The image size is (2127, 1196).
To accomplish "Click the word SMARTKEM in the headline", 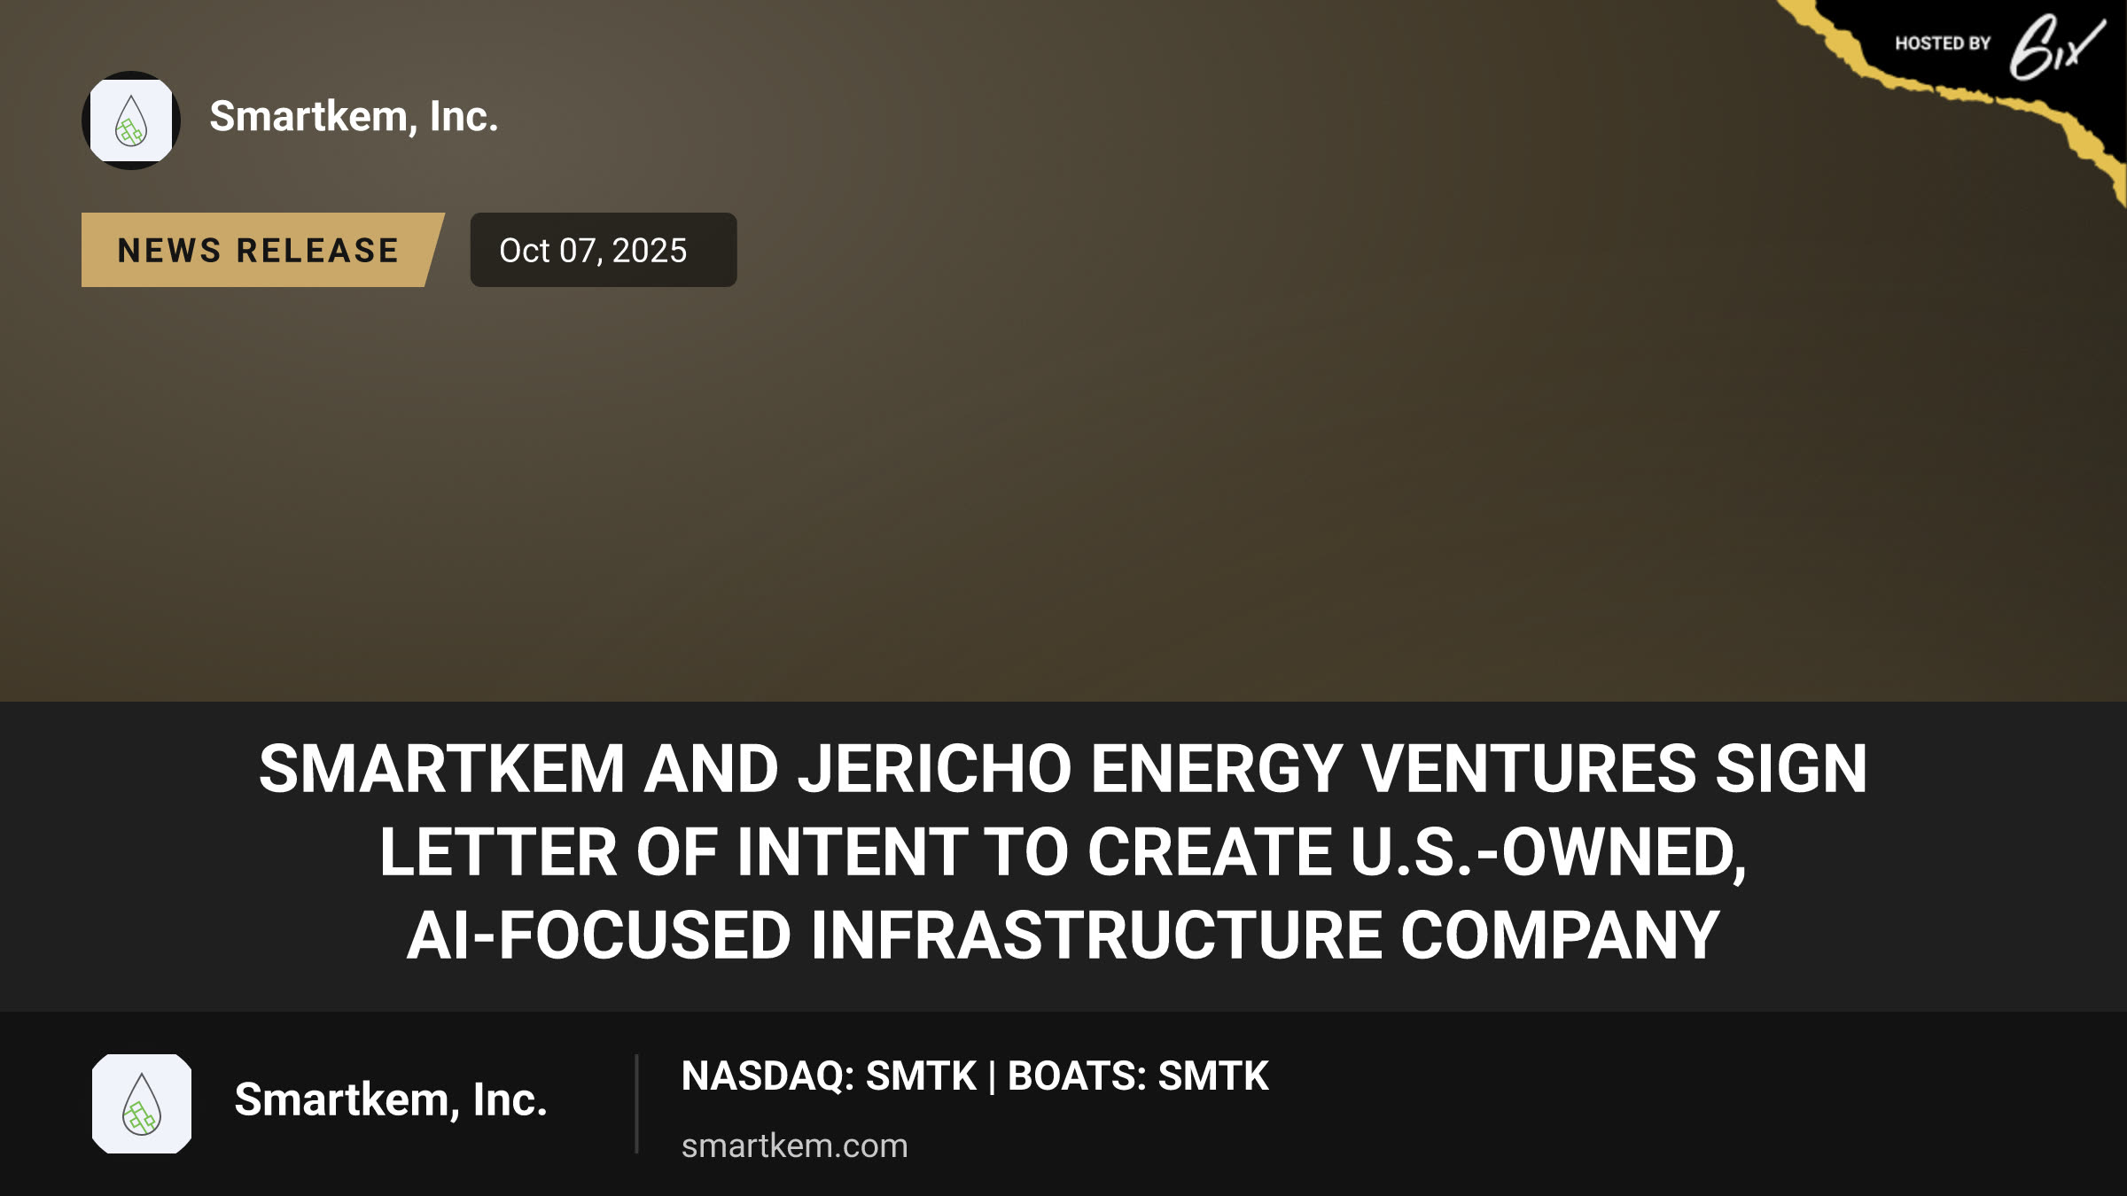I will tap(442, 769).
